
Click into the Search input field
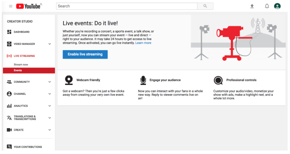[x=127, y=6]
